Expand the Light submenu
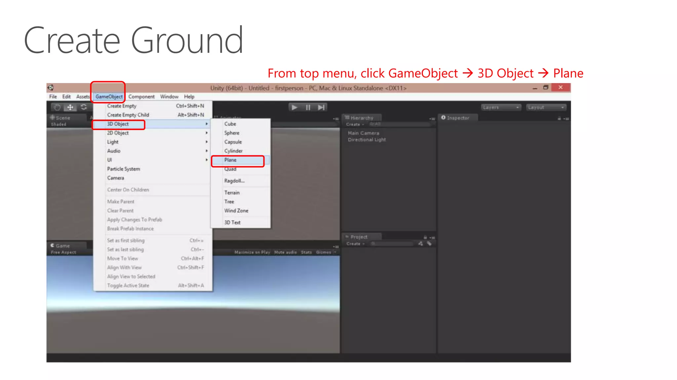 click(x=152, y=142)
